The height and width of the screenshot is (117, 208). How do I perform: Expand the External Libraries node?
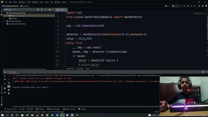(5, 21)
